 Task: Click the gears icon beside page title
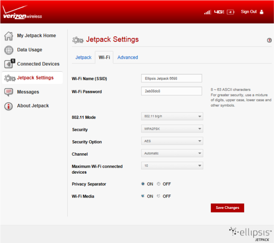coord(78,40)
